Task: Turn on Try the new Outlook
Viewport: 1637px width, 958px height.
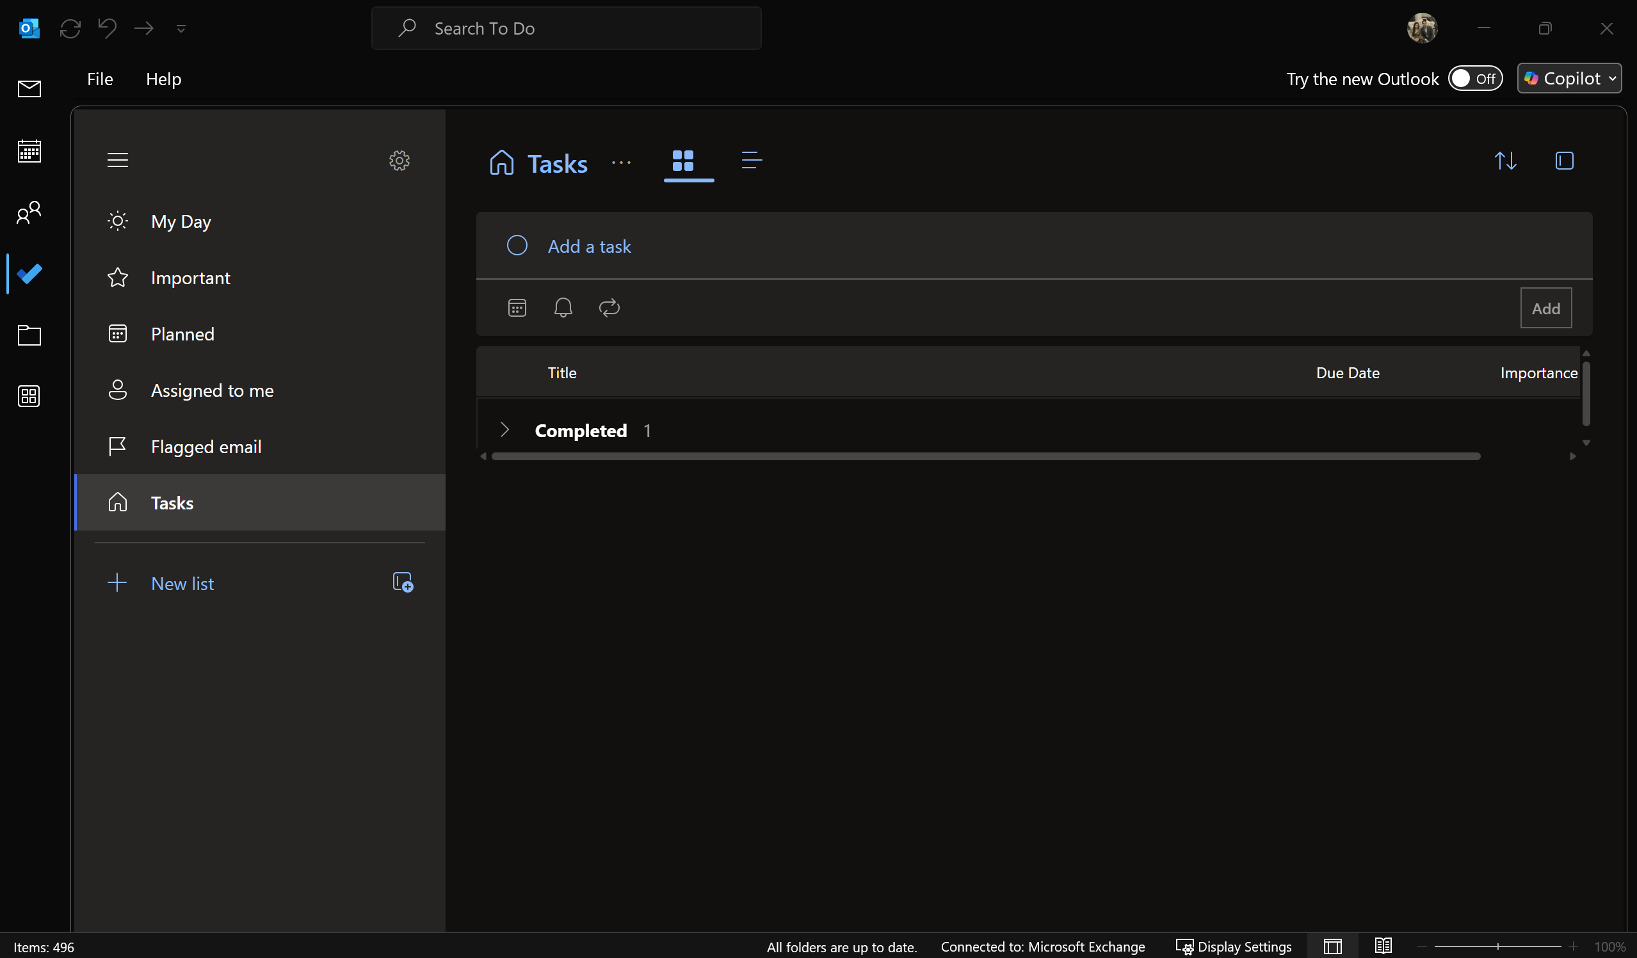Action: [x=1475, y=78]
